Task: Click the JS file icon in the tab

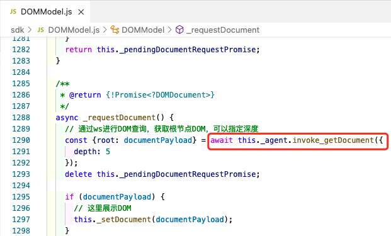Action: coord(13,12)
